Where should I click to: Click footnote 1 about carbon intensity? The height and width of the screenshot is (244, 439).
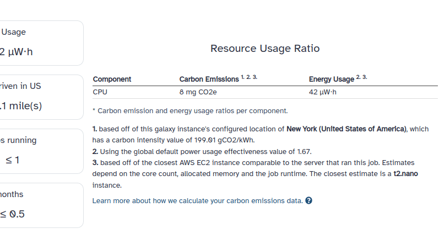pos(261,134)
